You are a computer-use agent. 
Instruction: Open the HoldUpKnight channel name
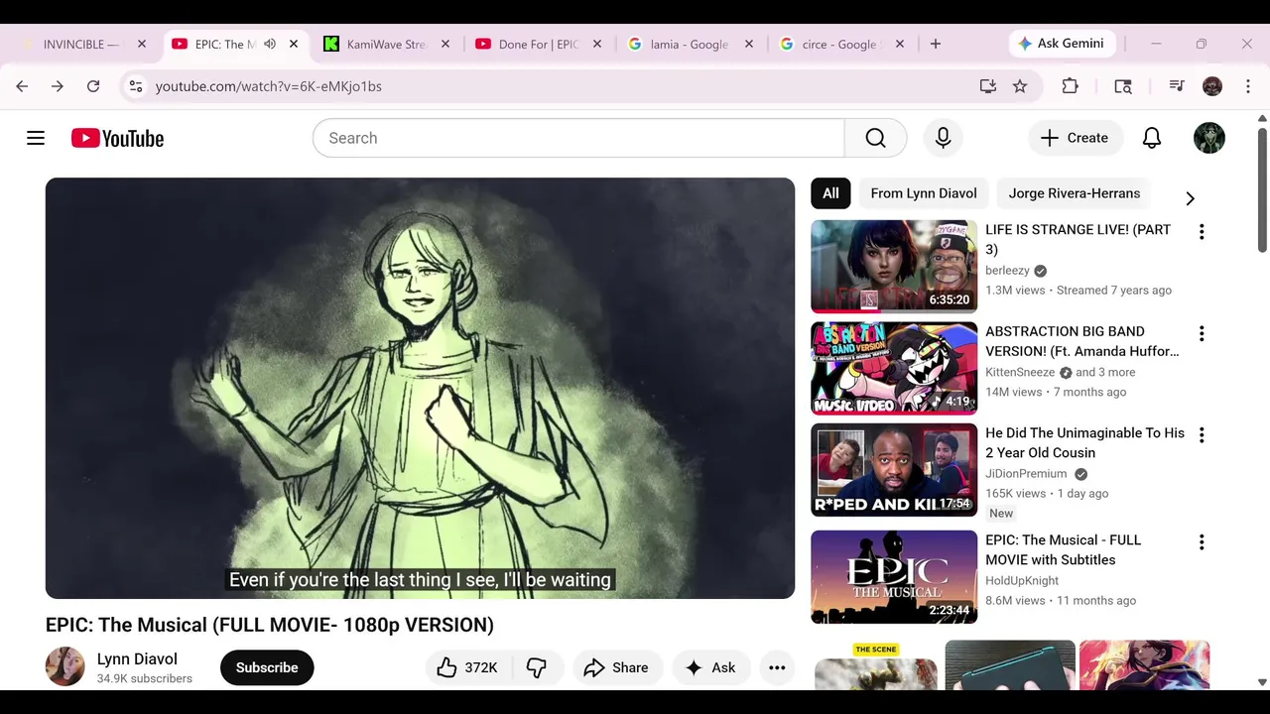point(1022,581)
